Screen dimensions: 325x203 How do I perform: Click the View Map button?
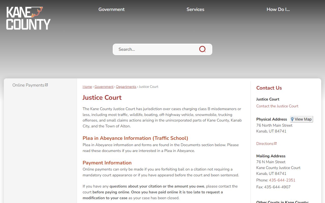301,119
